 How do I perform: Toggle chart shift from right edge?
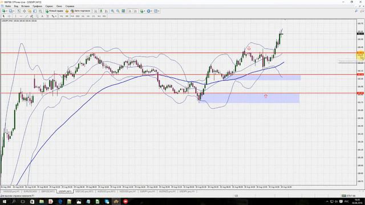(135, 11)
